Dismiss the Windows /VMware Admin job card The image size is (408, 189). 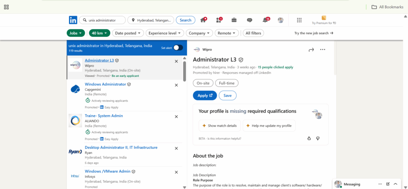[176, 172]
